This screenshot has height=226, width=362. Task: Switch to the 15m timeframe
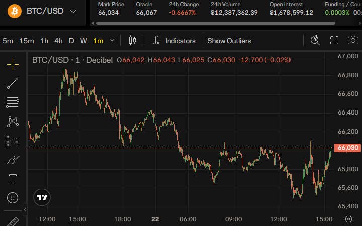tap(27, 41)
